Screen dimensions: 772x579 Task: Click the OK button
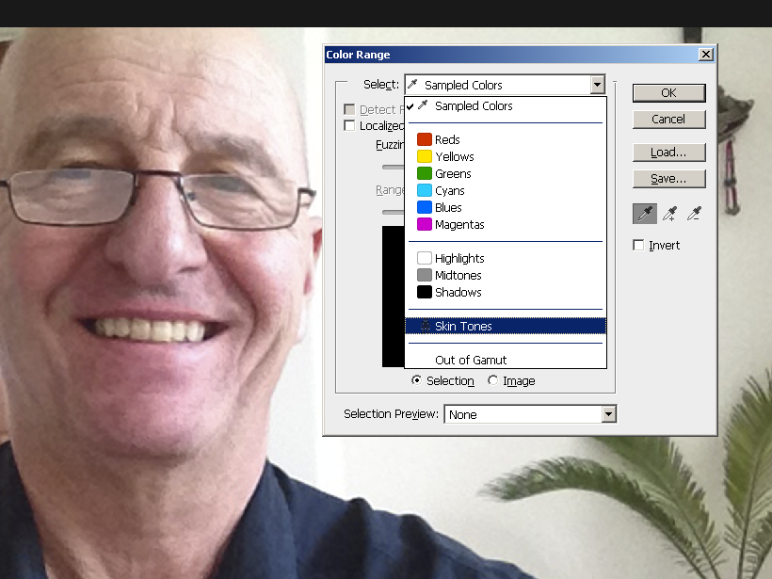point(668,93)
